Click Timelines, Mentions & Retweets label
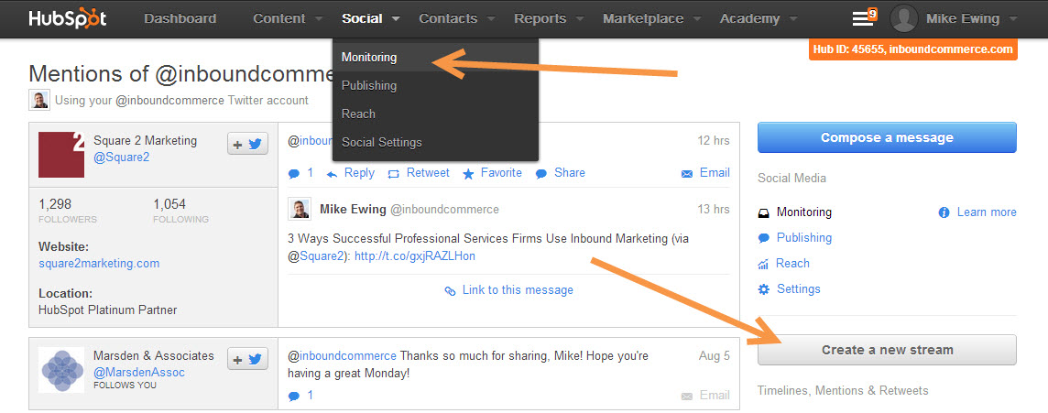The height and width of the screenshot is (413, 1048). point(843,391)
